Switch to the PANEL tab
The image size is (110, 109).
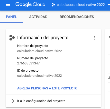click(x=11, y=17)
